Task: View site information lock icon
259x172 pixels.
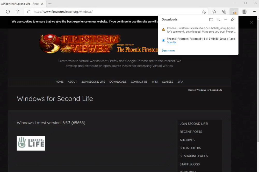Action: pyautogui.click(x=29, y=12)
